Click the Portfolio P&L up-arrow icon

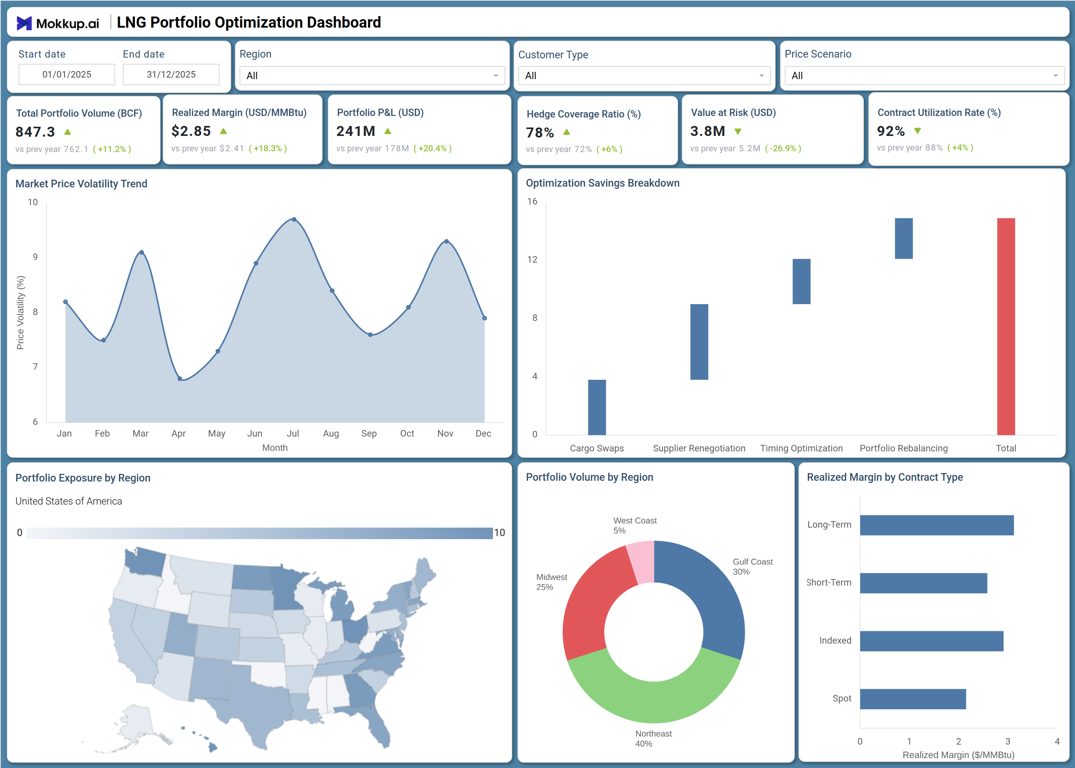388,131
